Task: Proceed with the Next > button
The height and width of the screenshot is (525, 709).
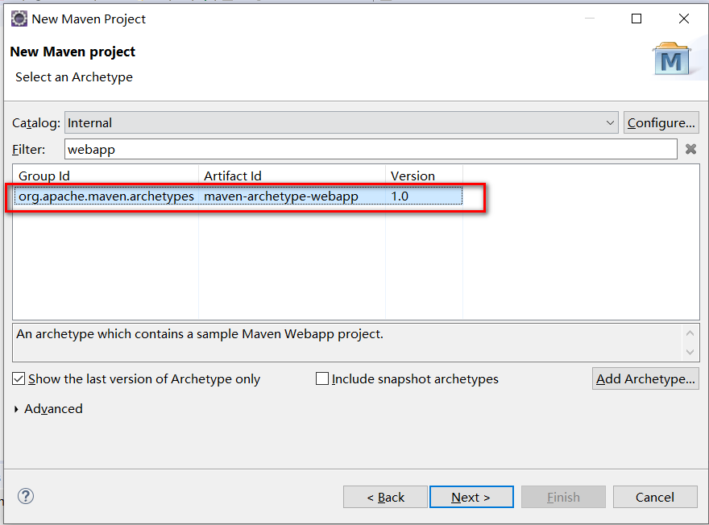Action: click(x=471, y=497)
